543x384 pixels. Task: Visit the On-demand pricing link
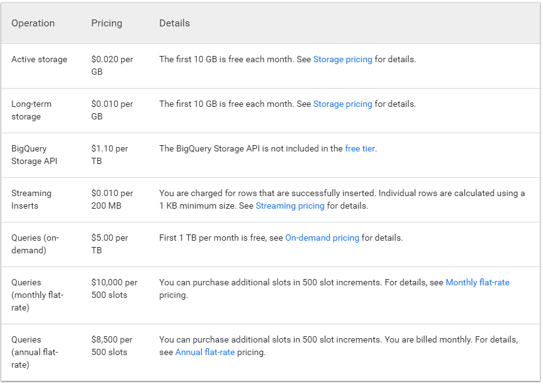pos(322,238)
